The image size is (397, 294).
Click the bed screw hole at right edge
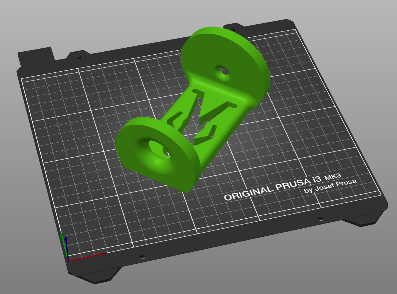[x=321, y=219]
